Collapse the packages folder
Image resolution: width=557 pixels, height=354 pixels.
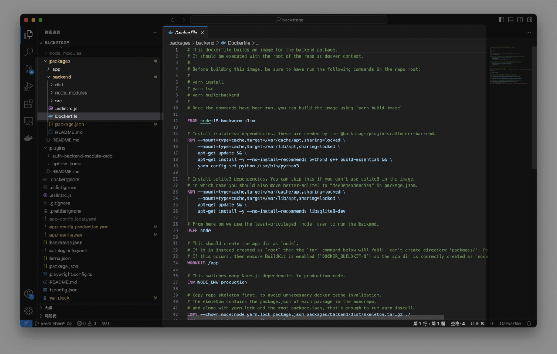(60, 61)
